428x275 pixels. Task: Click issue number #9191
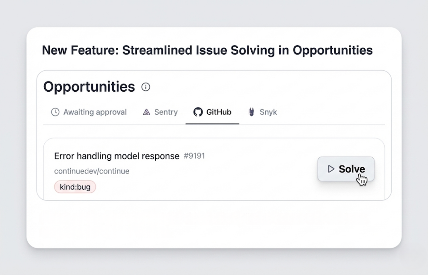(194, 156)
